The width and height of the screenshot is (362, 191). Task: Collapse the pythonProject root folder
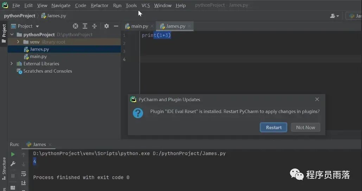point(12,34)
